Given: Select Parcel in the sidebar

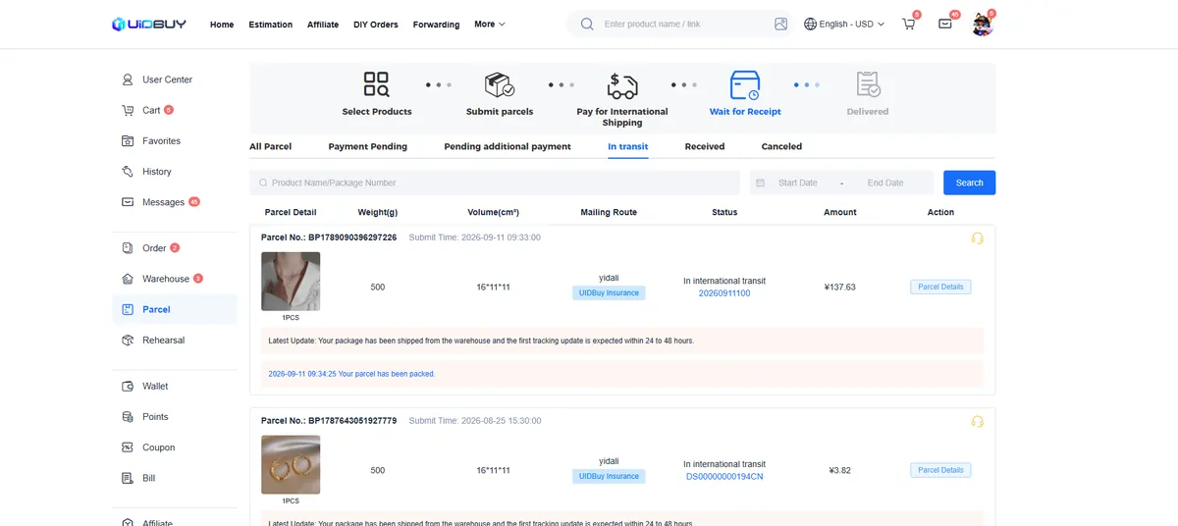Looking at the screenshot, I should [174, 309].
